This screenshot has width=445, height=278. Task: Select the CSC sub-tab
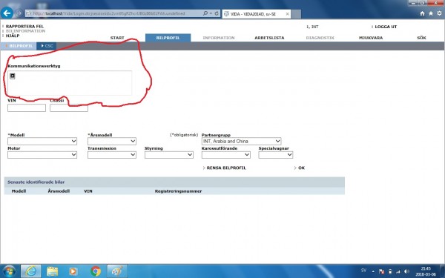point(47,46)
